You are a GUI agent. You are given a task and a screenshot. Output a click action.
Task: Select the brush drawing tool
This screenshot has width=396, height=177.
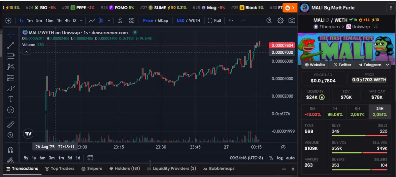[x=11, y=88]
